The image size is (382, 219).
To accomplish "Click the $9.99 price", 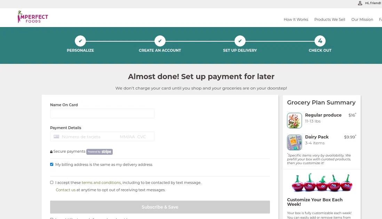I will point(350,137).
